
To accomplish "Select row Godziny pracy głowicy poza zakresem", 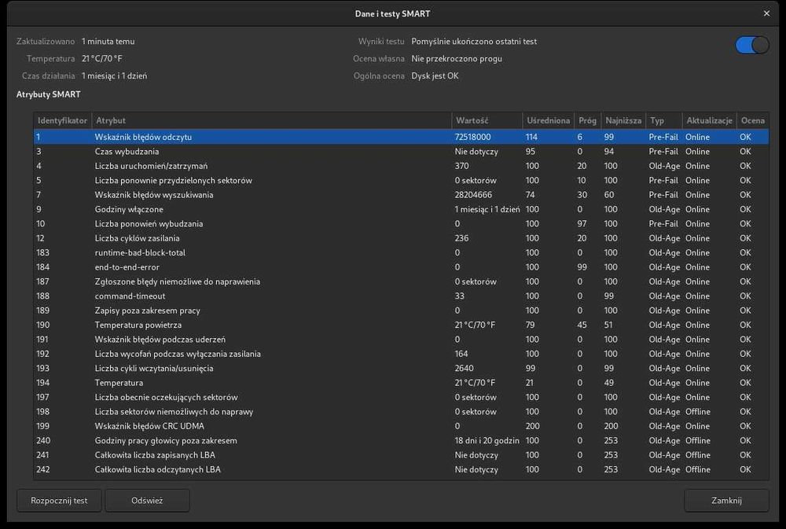I will pyautogui.click(x=401, y=441).
